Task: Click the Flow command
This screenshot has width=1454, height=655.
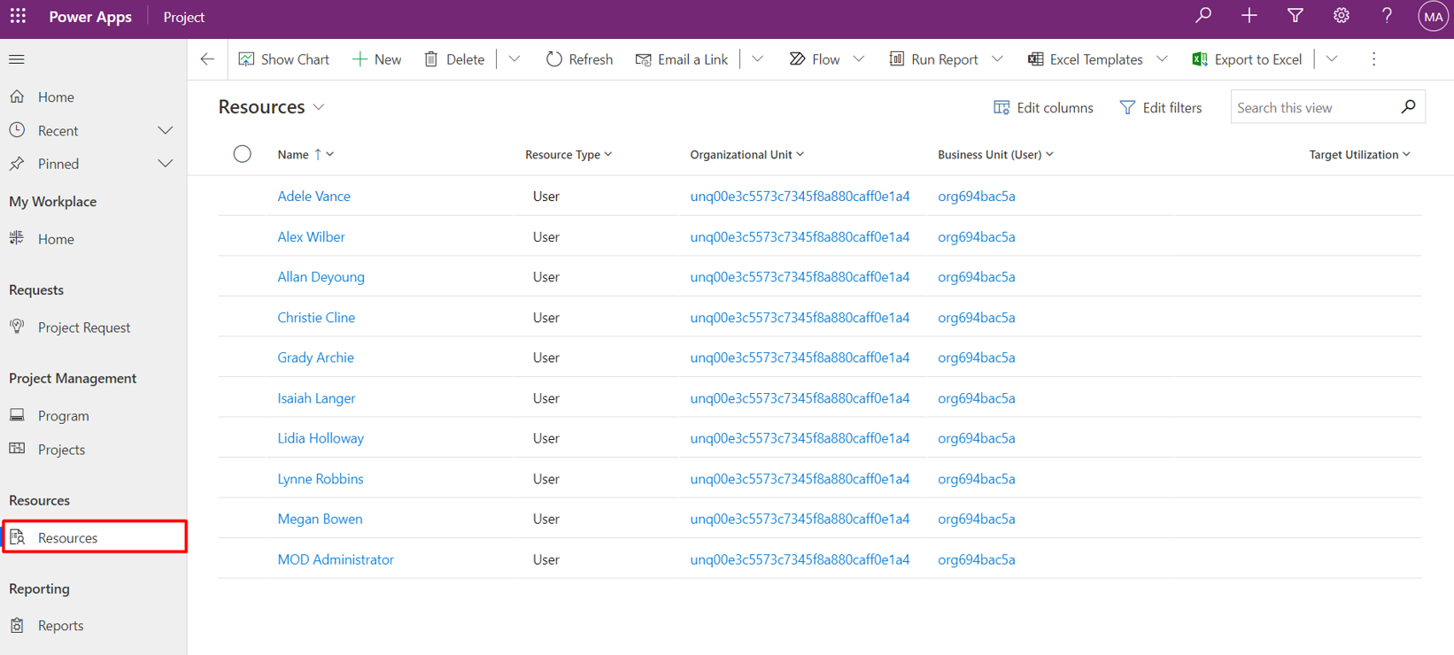Action: [x=815, y=59]
